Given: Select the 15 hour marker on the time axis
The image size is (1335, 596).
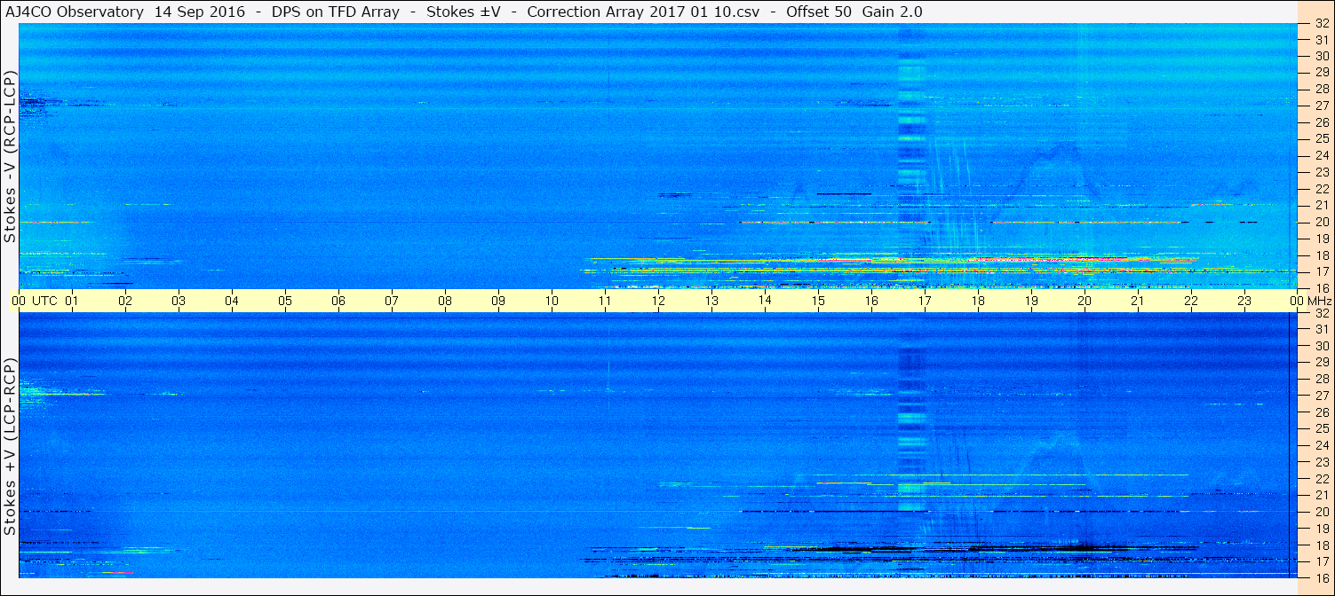Looking at the screenshot, I should pos(818,301).
